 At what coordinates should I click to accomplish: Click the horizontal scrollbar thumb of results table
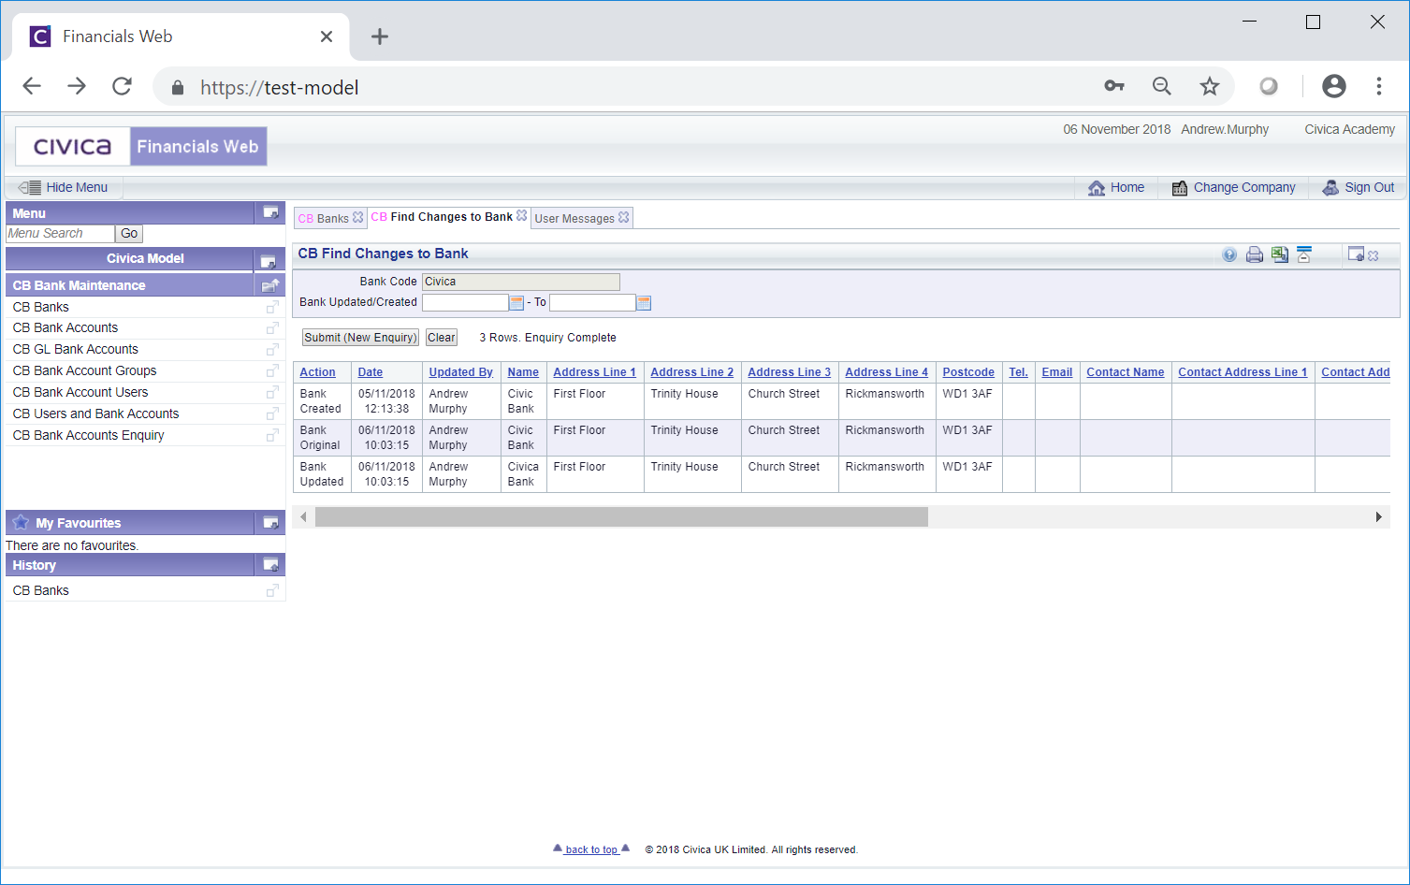tap(621, 517)
